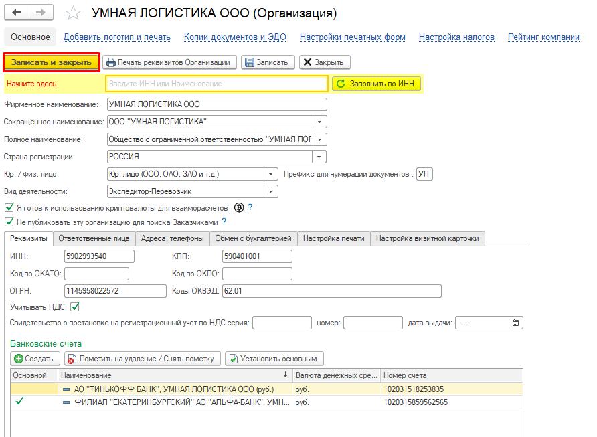Click Печать реквизитов Организации button
Image resolution: width=597 pixels, height=437 pixels.
(x=169, y=62)
